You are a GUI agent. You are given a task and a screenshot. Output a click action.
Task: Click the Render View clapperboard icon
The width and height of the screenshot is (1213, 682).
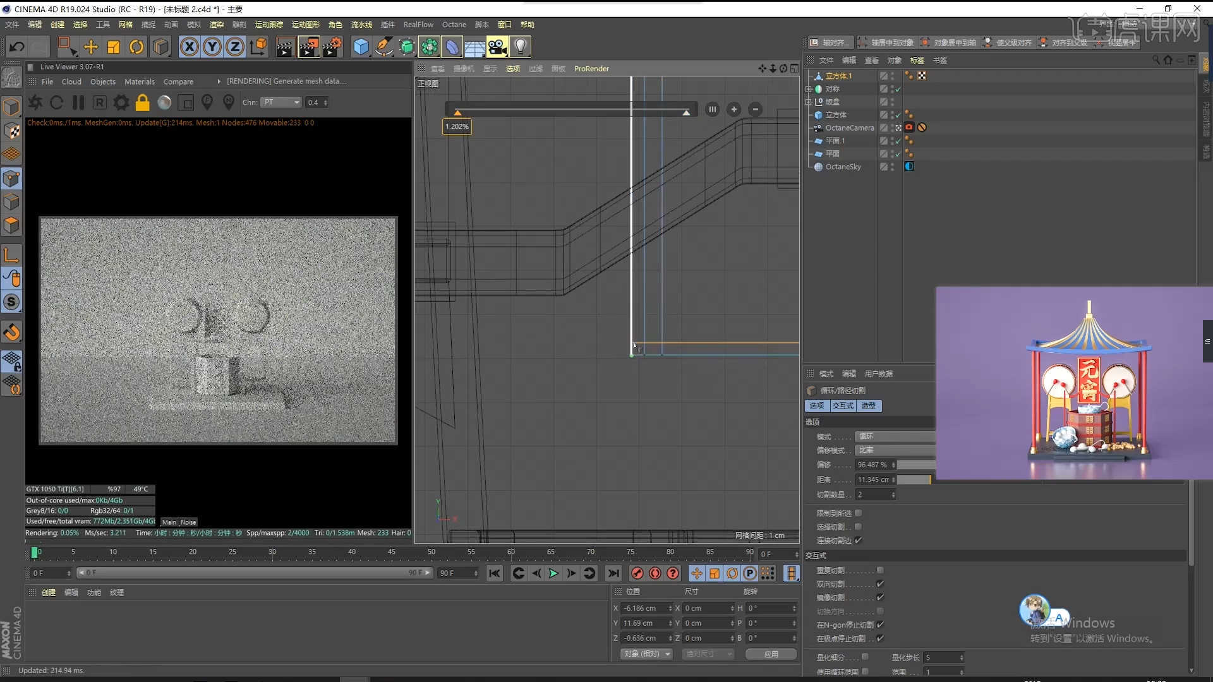[284, 47]
